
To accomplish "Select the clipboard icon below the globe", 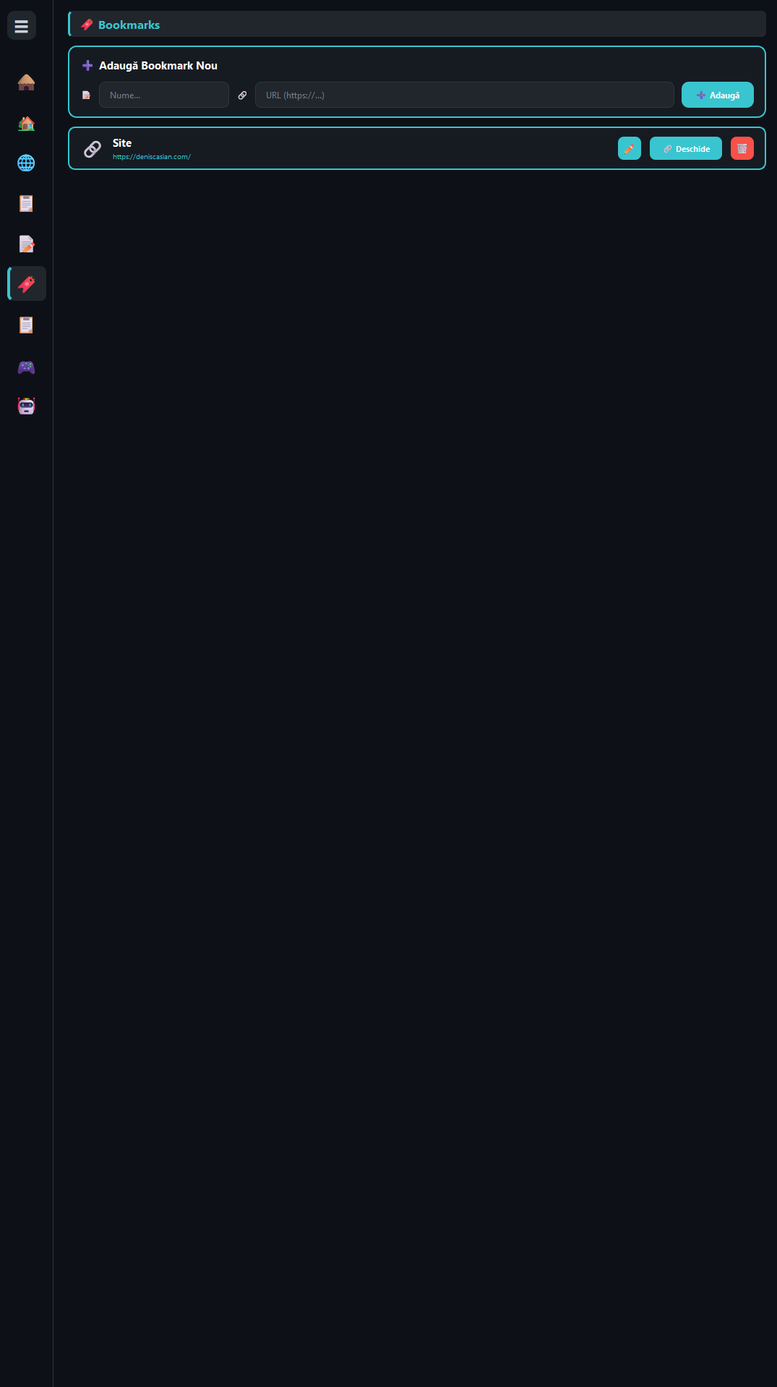I will (27, 204).
